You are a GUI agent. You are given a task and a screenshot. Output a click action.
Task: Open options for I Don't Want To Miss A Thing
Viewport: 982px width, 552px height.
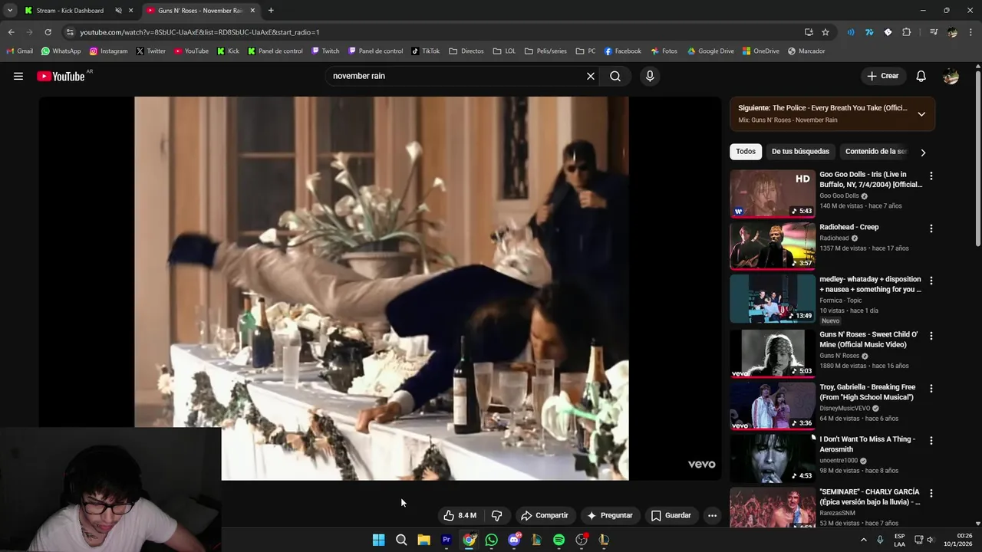point(931,441)
